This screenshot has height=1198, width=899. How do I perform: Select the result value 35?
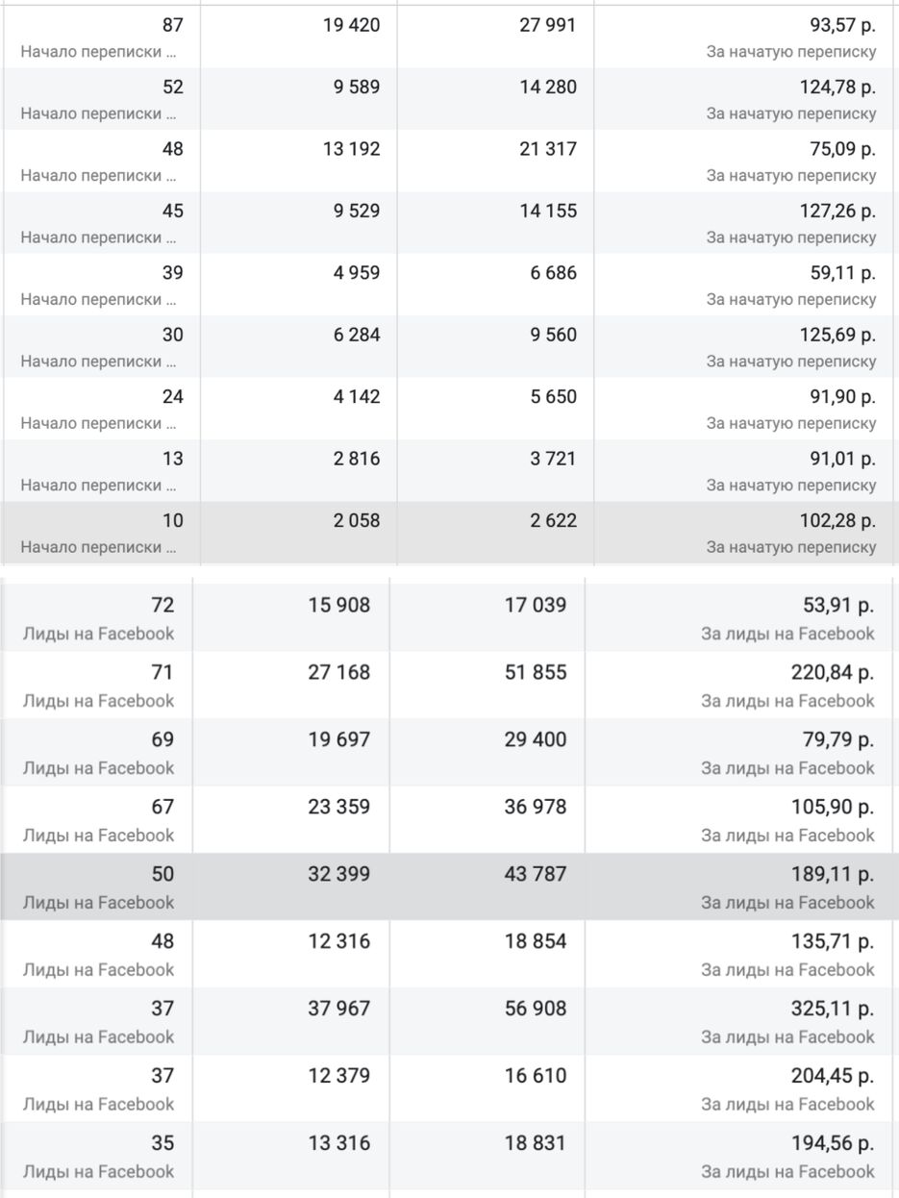[162, 1143]
